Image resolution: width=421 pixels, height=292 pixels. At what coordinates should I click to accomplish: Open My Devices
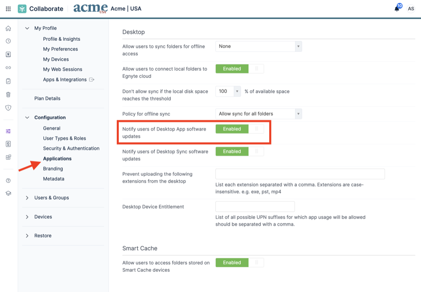(x=56, y=59)
